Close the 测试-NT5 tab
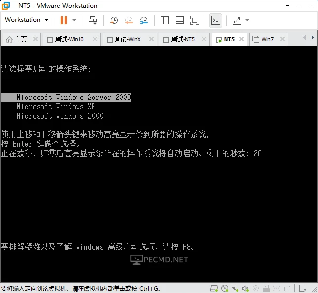The height and width of the screenshot is (293, 318). click(x=204, y=39)
